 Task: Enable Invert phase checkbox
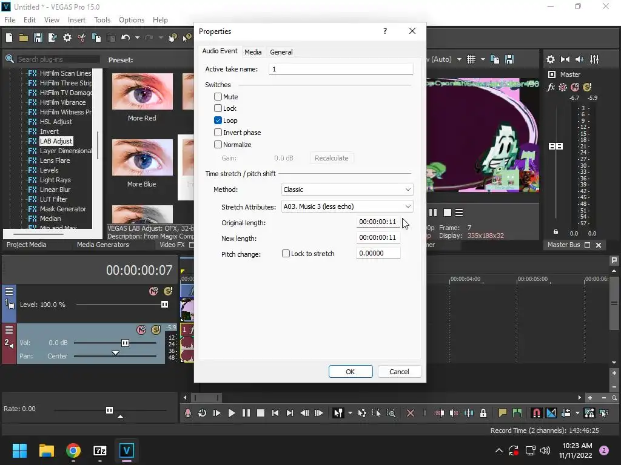click(218, 133)
